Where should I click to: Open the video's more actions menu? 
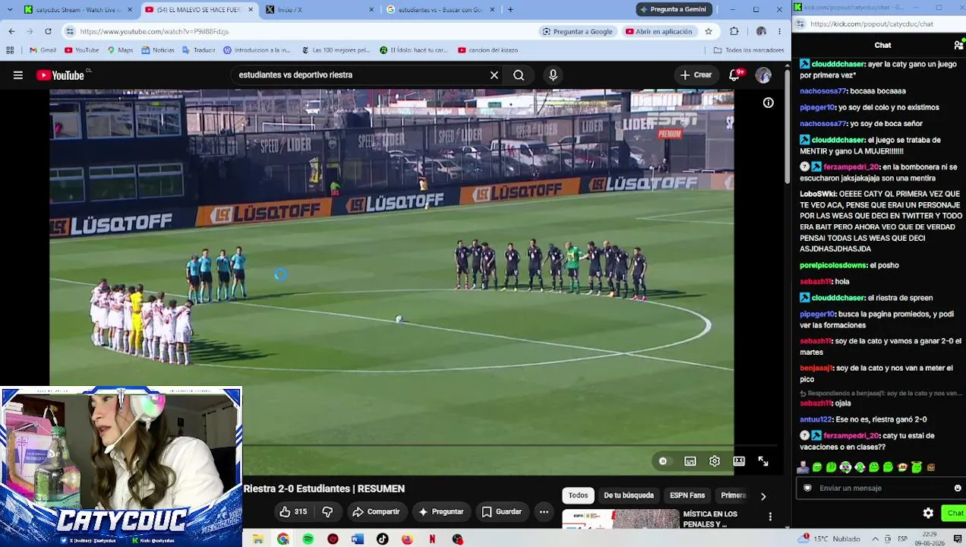pos(544,512)
